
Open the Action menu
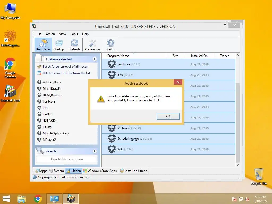50,34
